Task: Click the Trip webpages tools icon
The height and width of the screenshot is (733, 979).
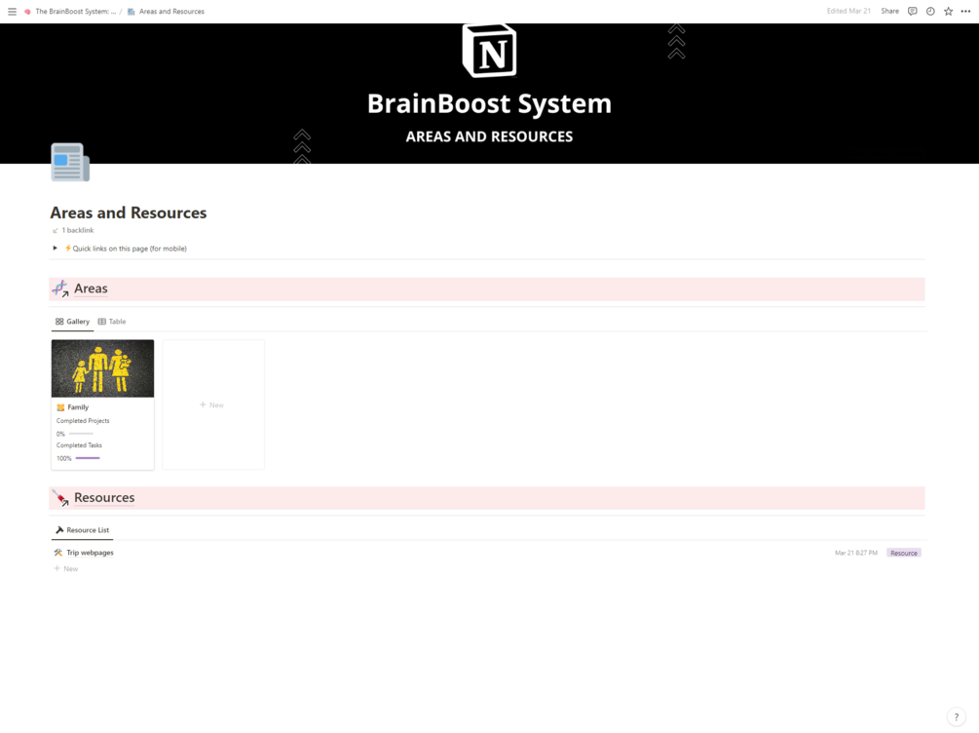Action: click(58, 553)
